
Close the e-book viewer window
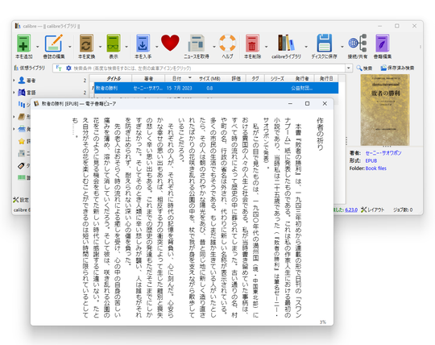325,103
